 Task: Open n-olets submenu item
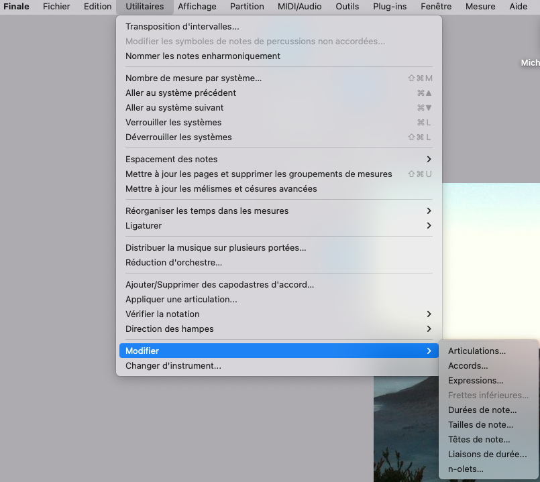coord(466,469)
